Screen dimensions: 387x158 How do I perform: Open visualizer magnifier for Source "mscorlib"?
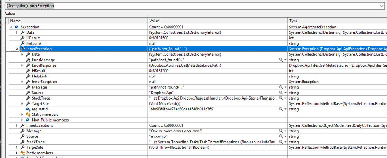[x=281, y=136]
